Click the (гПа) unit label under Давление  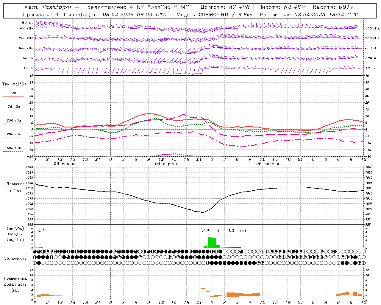point(15,191)
